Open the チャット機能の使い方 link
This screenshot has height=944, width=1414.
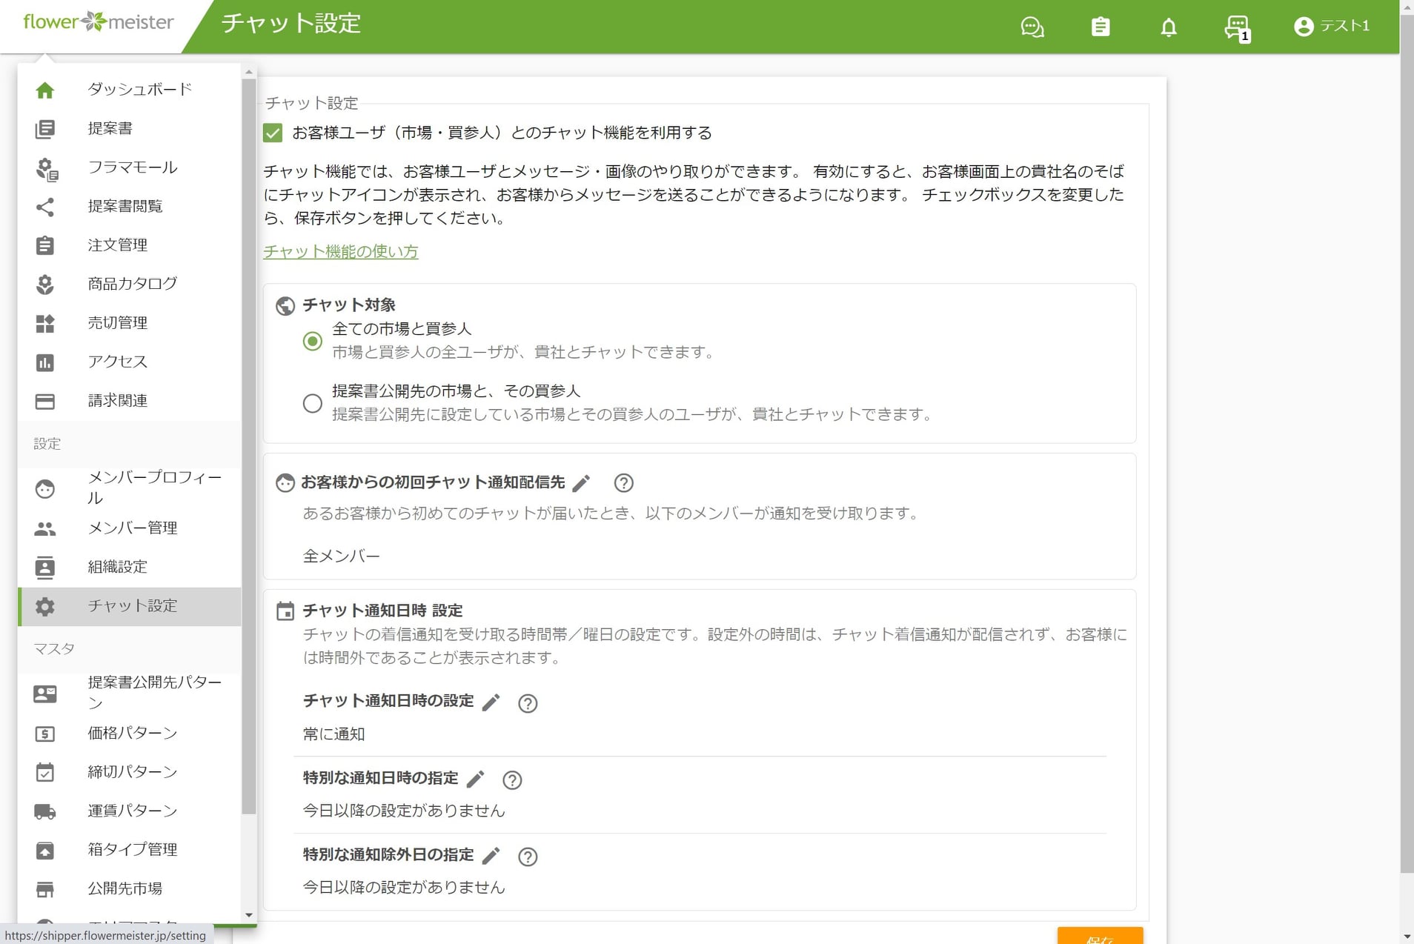(x=341, y=251)
